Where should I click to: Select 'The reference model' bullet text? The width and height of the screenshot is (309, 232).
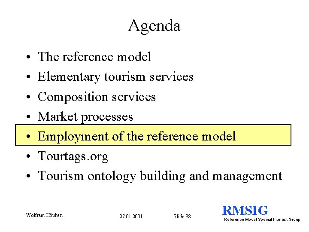point(94,57)
